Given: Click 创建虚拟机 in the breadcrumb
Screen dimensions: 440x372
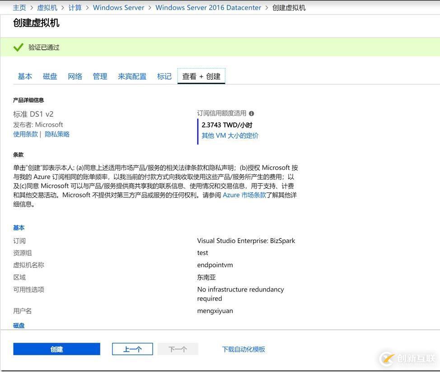Looking at the screenshot, I should pos(289,8).
